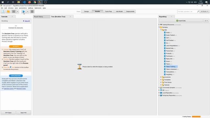210x118 pixels.
Task: Click the search magnifier icon
Action: pyautogui.click(x=198, y=11)
